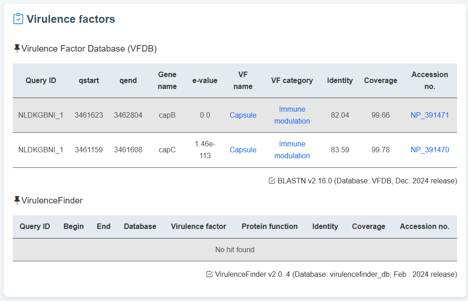The image size is (468, 301).
Task: Open the Capsule link in the capB row
Action: point(243,115)
